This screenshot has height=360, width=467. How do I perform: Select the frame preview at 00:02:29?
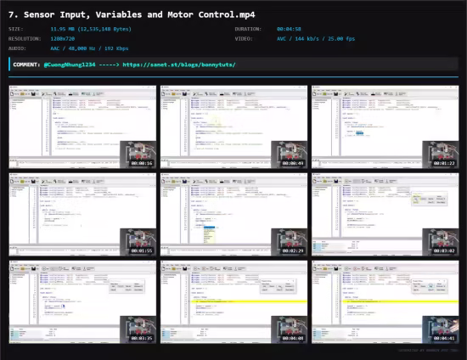pyautogui.click(x=233, y=215)
